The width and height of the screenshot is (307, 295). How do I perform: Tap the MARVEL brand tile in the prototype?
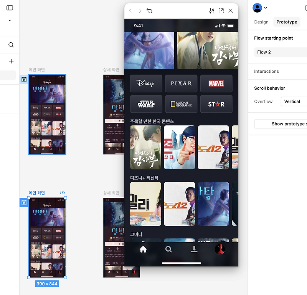click(216, 83)
